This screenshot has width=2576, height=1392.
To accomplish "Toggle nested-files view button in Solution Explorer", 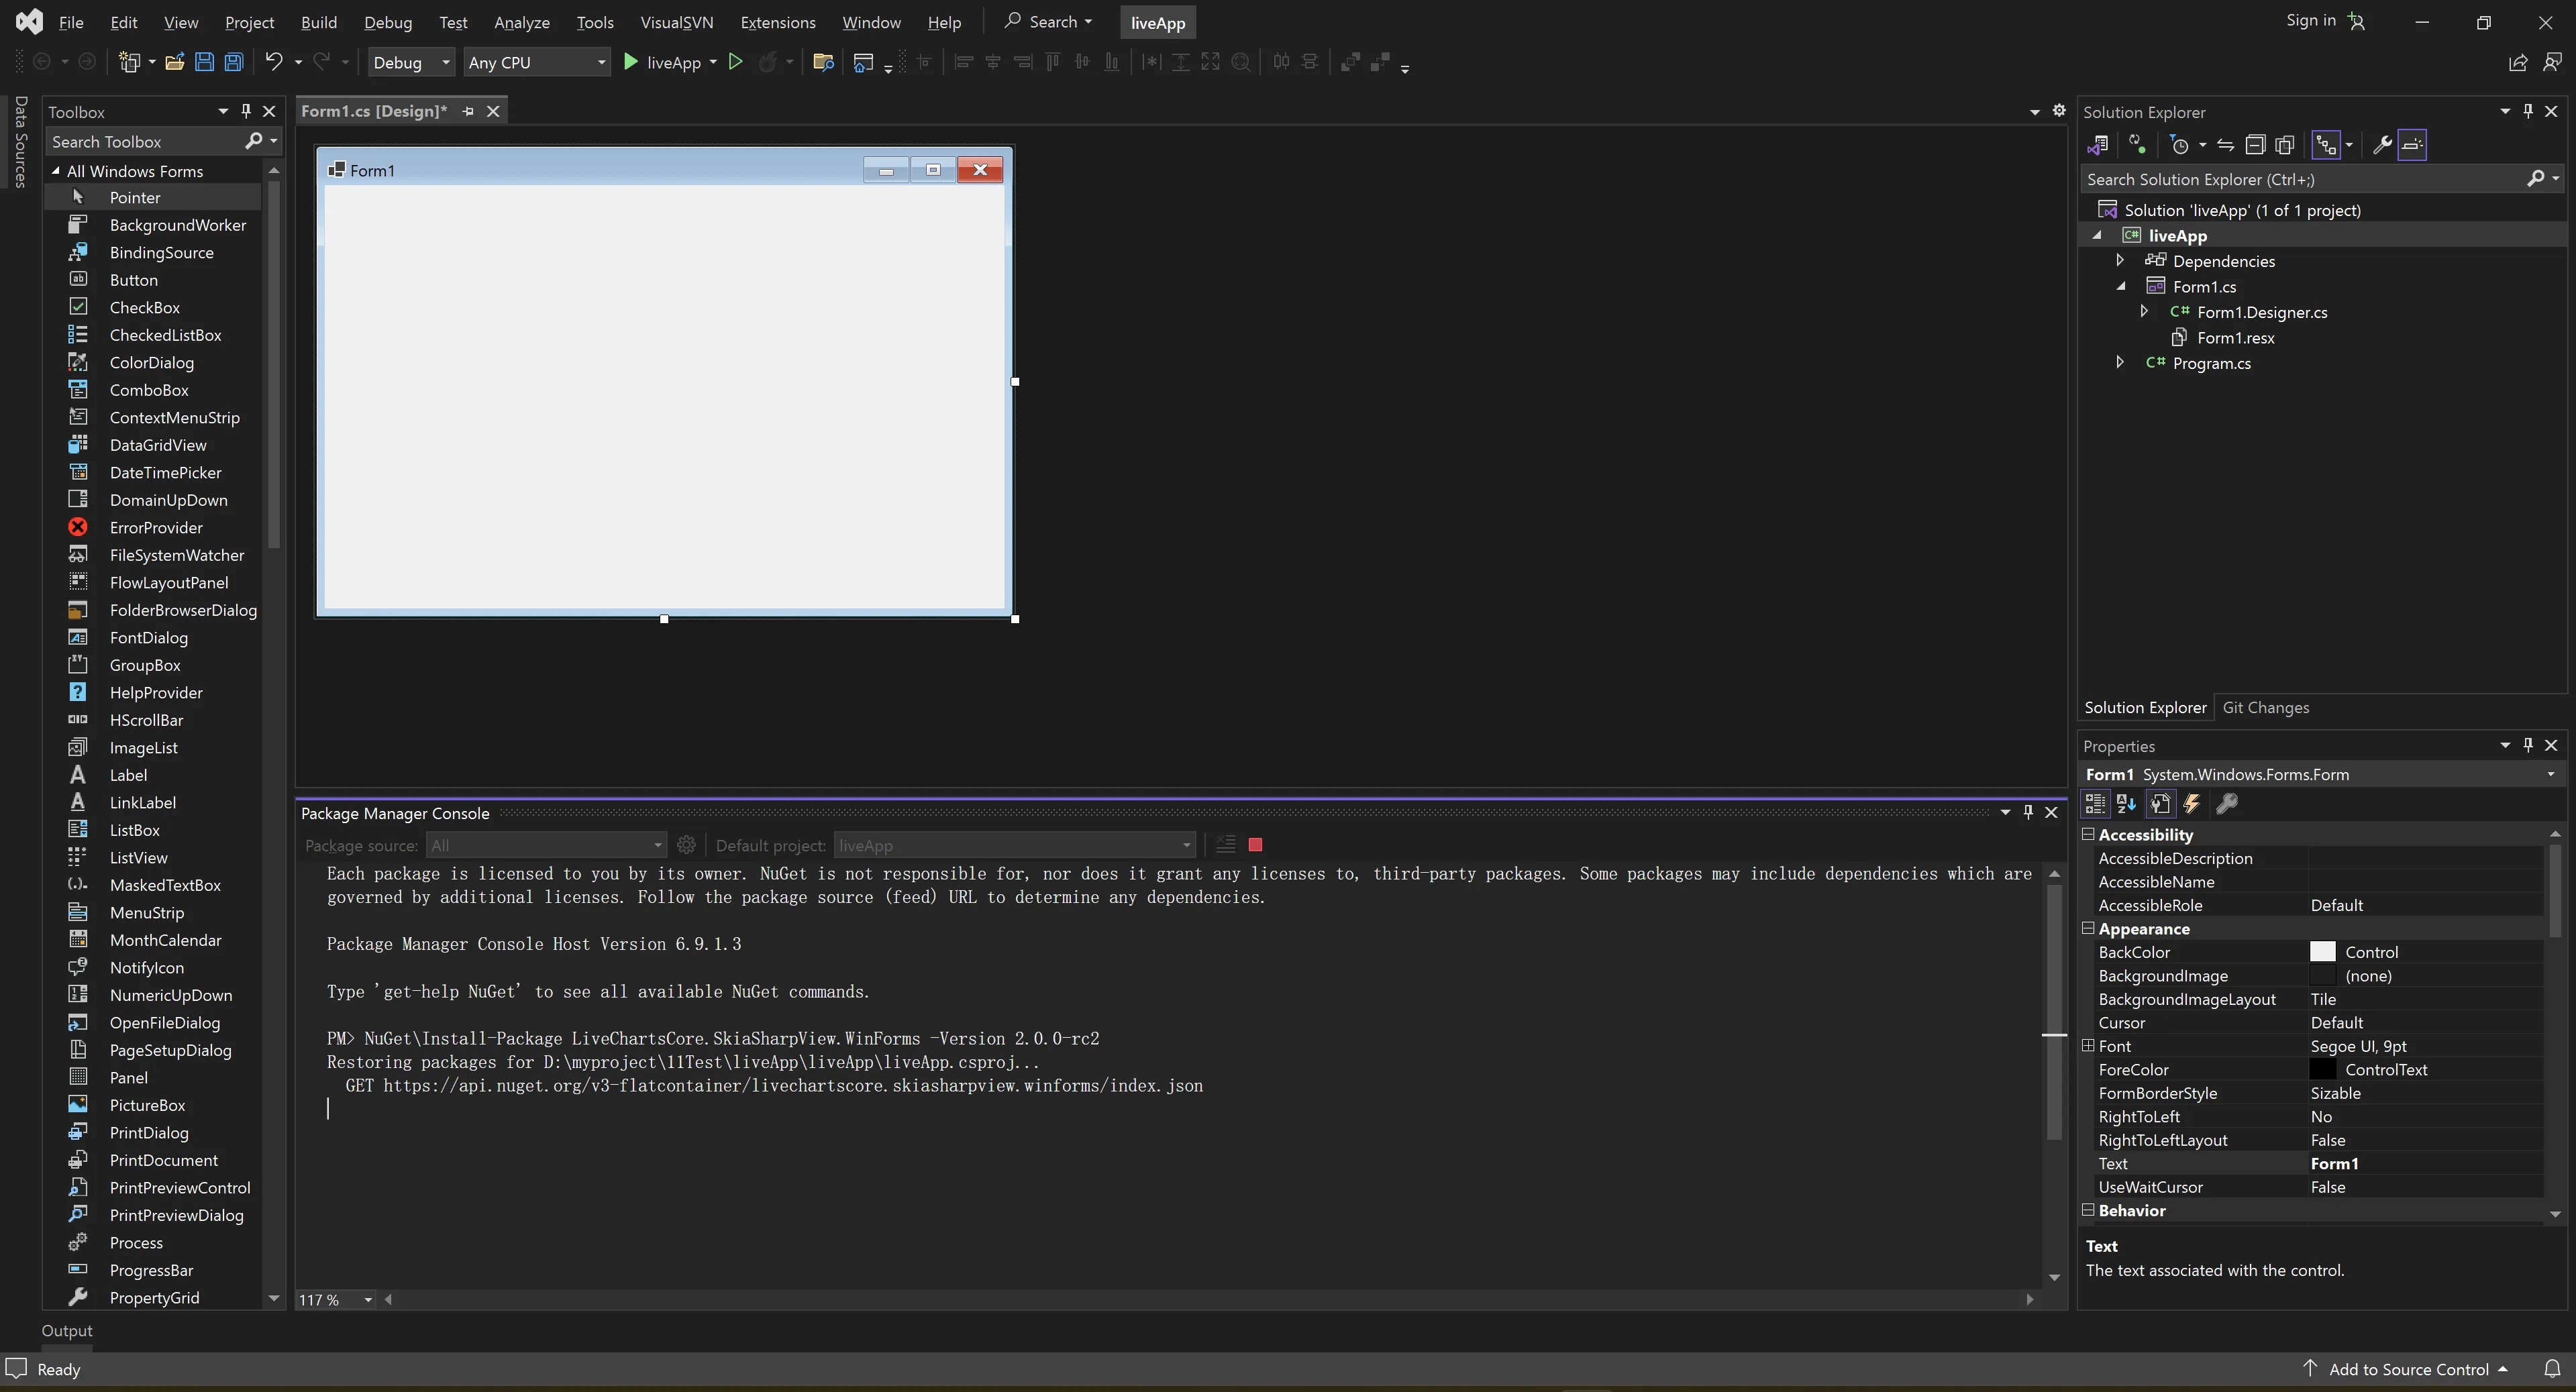I will [2327, 145].
